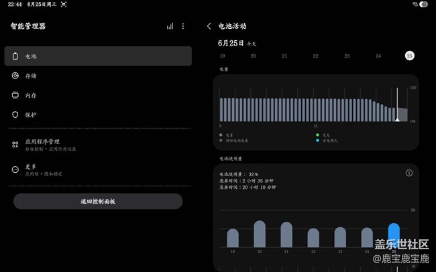Open the bar chart usage stats icon
Viewport: 436px width, 272px height.
point(170,26)
